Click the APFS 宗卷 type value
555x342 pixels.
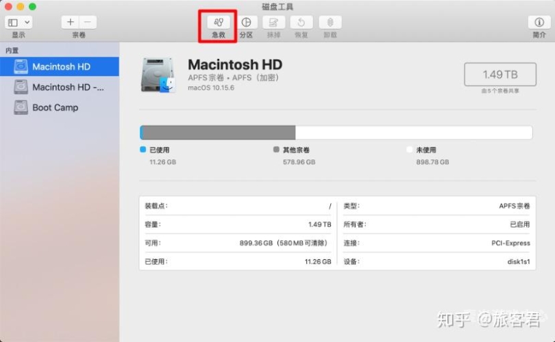[515, 206]
